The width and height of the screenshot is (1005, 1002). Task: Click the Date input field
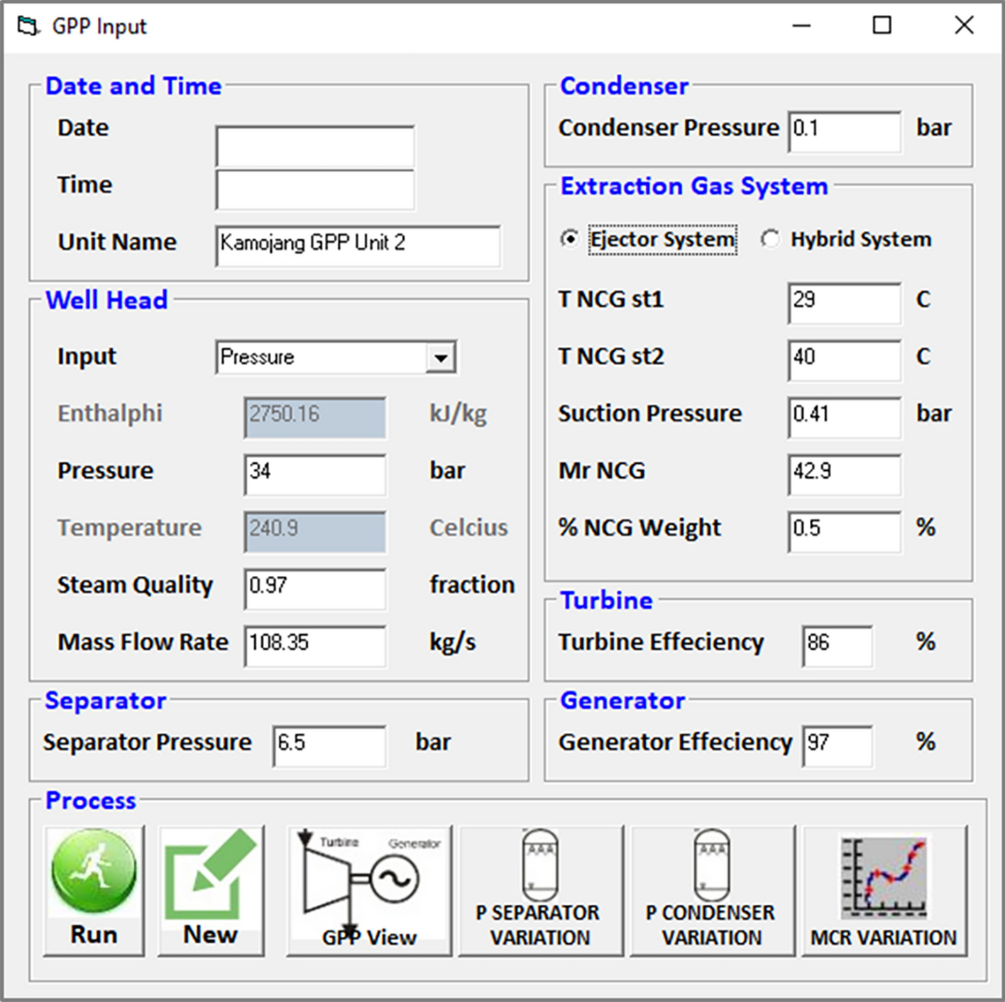click(x=315, y=146)
